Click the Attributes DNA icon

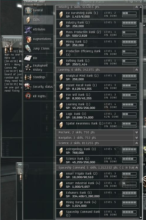(28, 30)
